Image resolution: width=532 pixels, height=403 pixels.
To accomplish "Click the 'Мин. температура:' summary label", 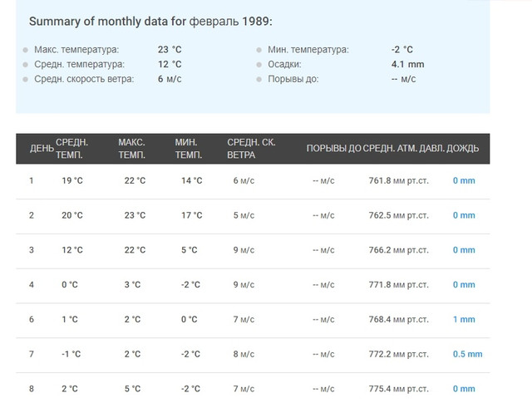I will (x=308, y=50).
